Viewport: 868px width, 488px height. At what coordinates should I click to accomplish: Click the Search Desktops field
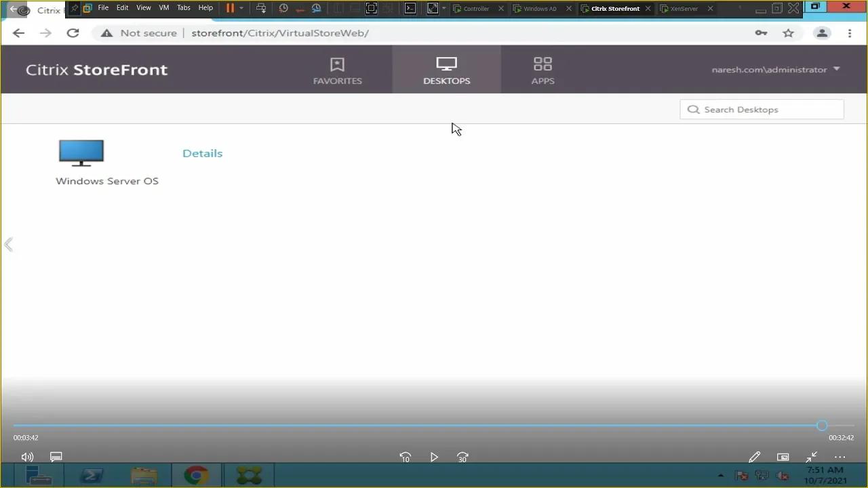[761, 109]
